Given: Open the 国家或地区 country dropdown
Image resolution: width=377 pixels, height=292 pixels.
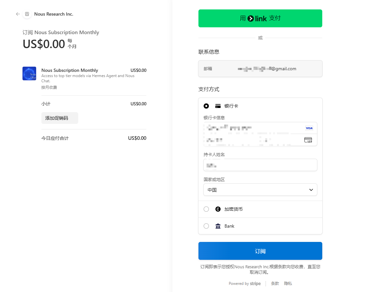Looking at the screenshot, I should point(260,190).
